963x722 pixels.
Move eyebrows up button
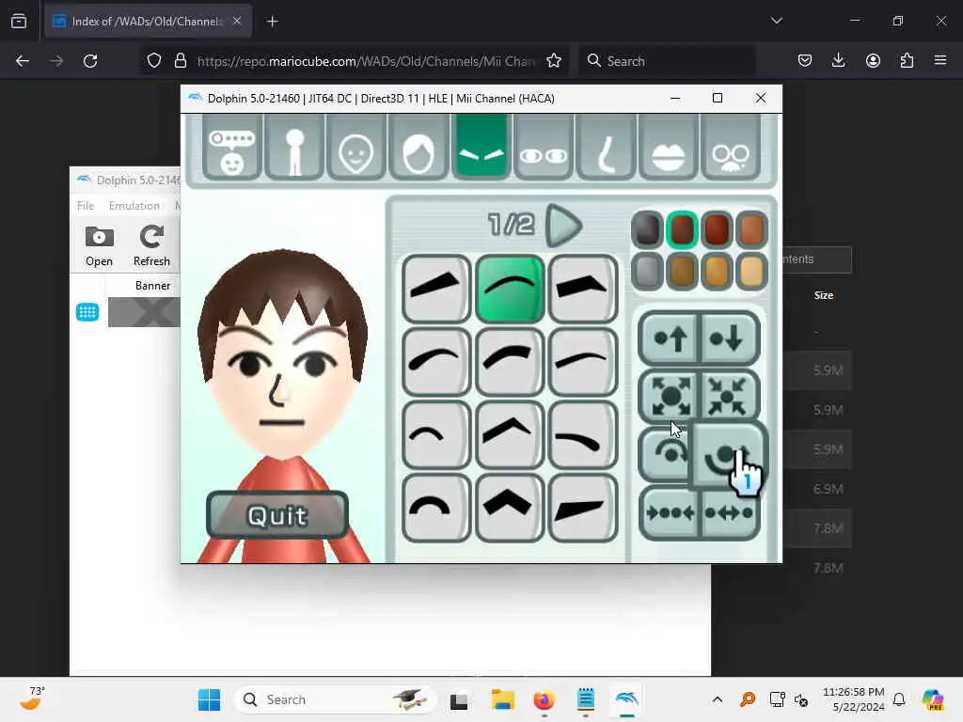coord(670,338)
